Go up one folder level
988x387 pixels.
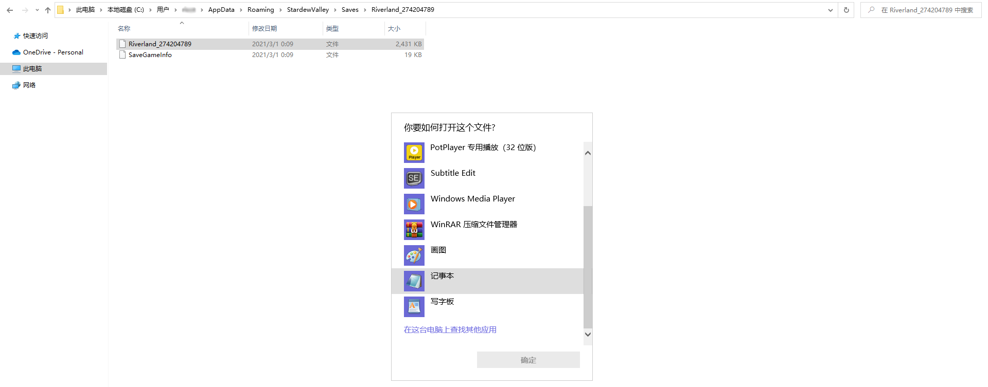tap(48, 10)
